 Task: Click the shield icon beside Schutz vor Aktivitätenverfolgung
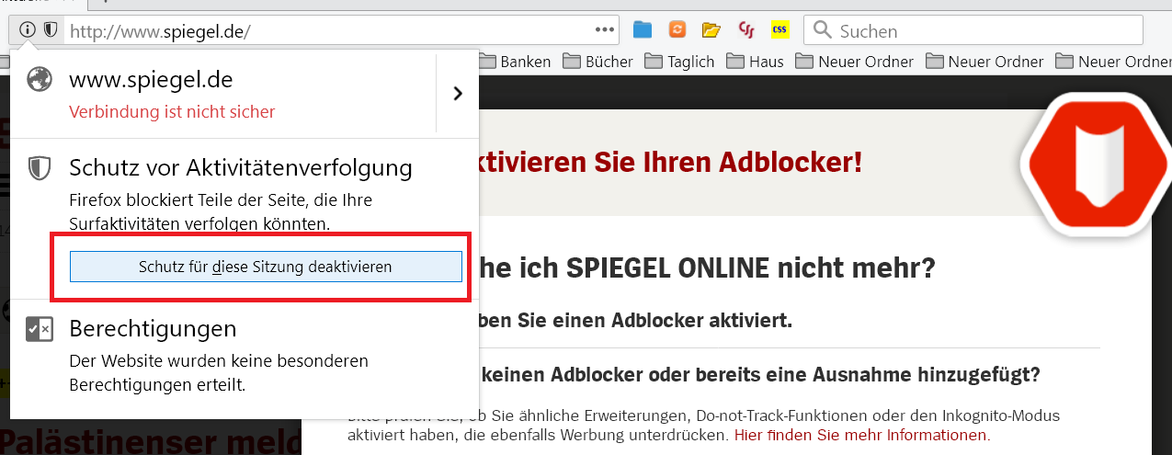click(39, 168)
